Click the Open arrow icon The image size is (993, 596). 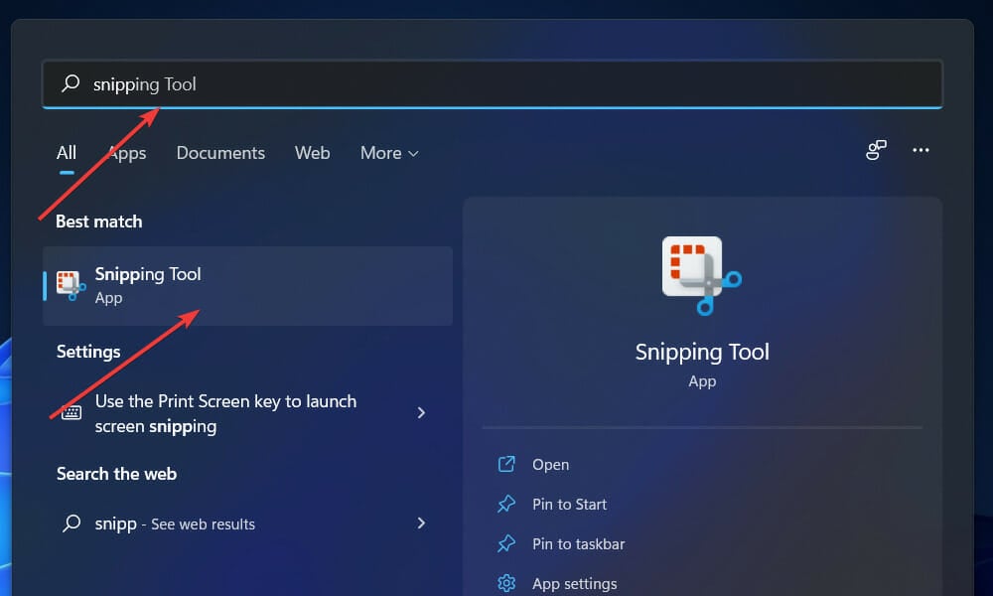coord(506,464)
